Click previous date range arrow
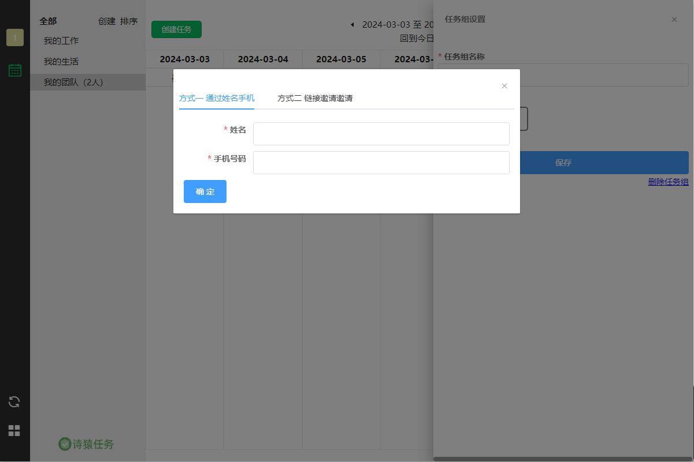This screenshot has height=462, width=694. coord(352,25)
